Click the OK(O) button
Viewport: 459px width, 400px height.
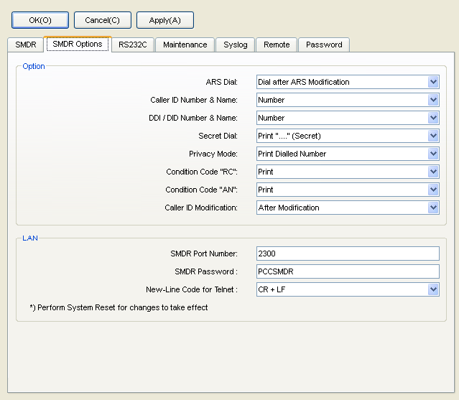tap(40, 20)
